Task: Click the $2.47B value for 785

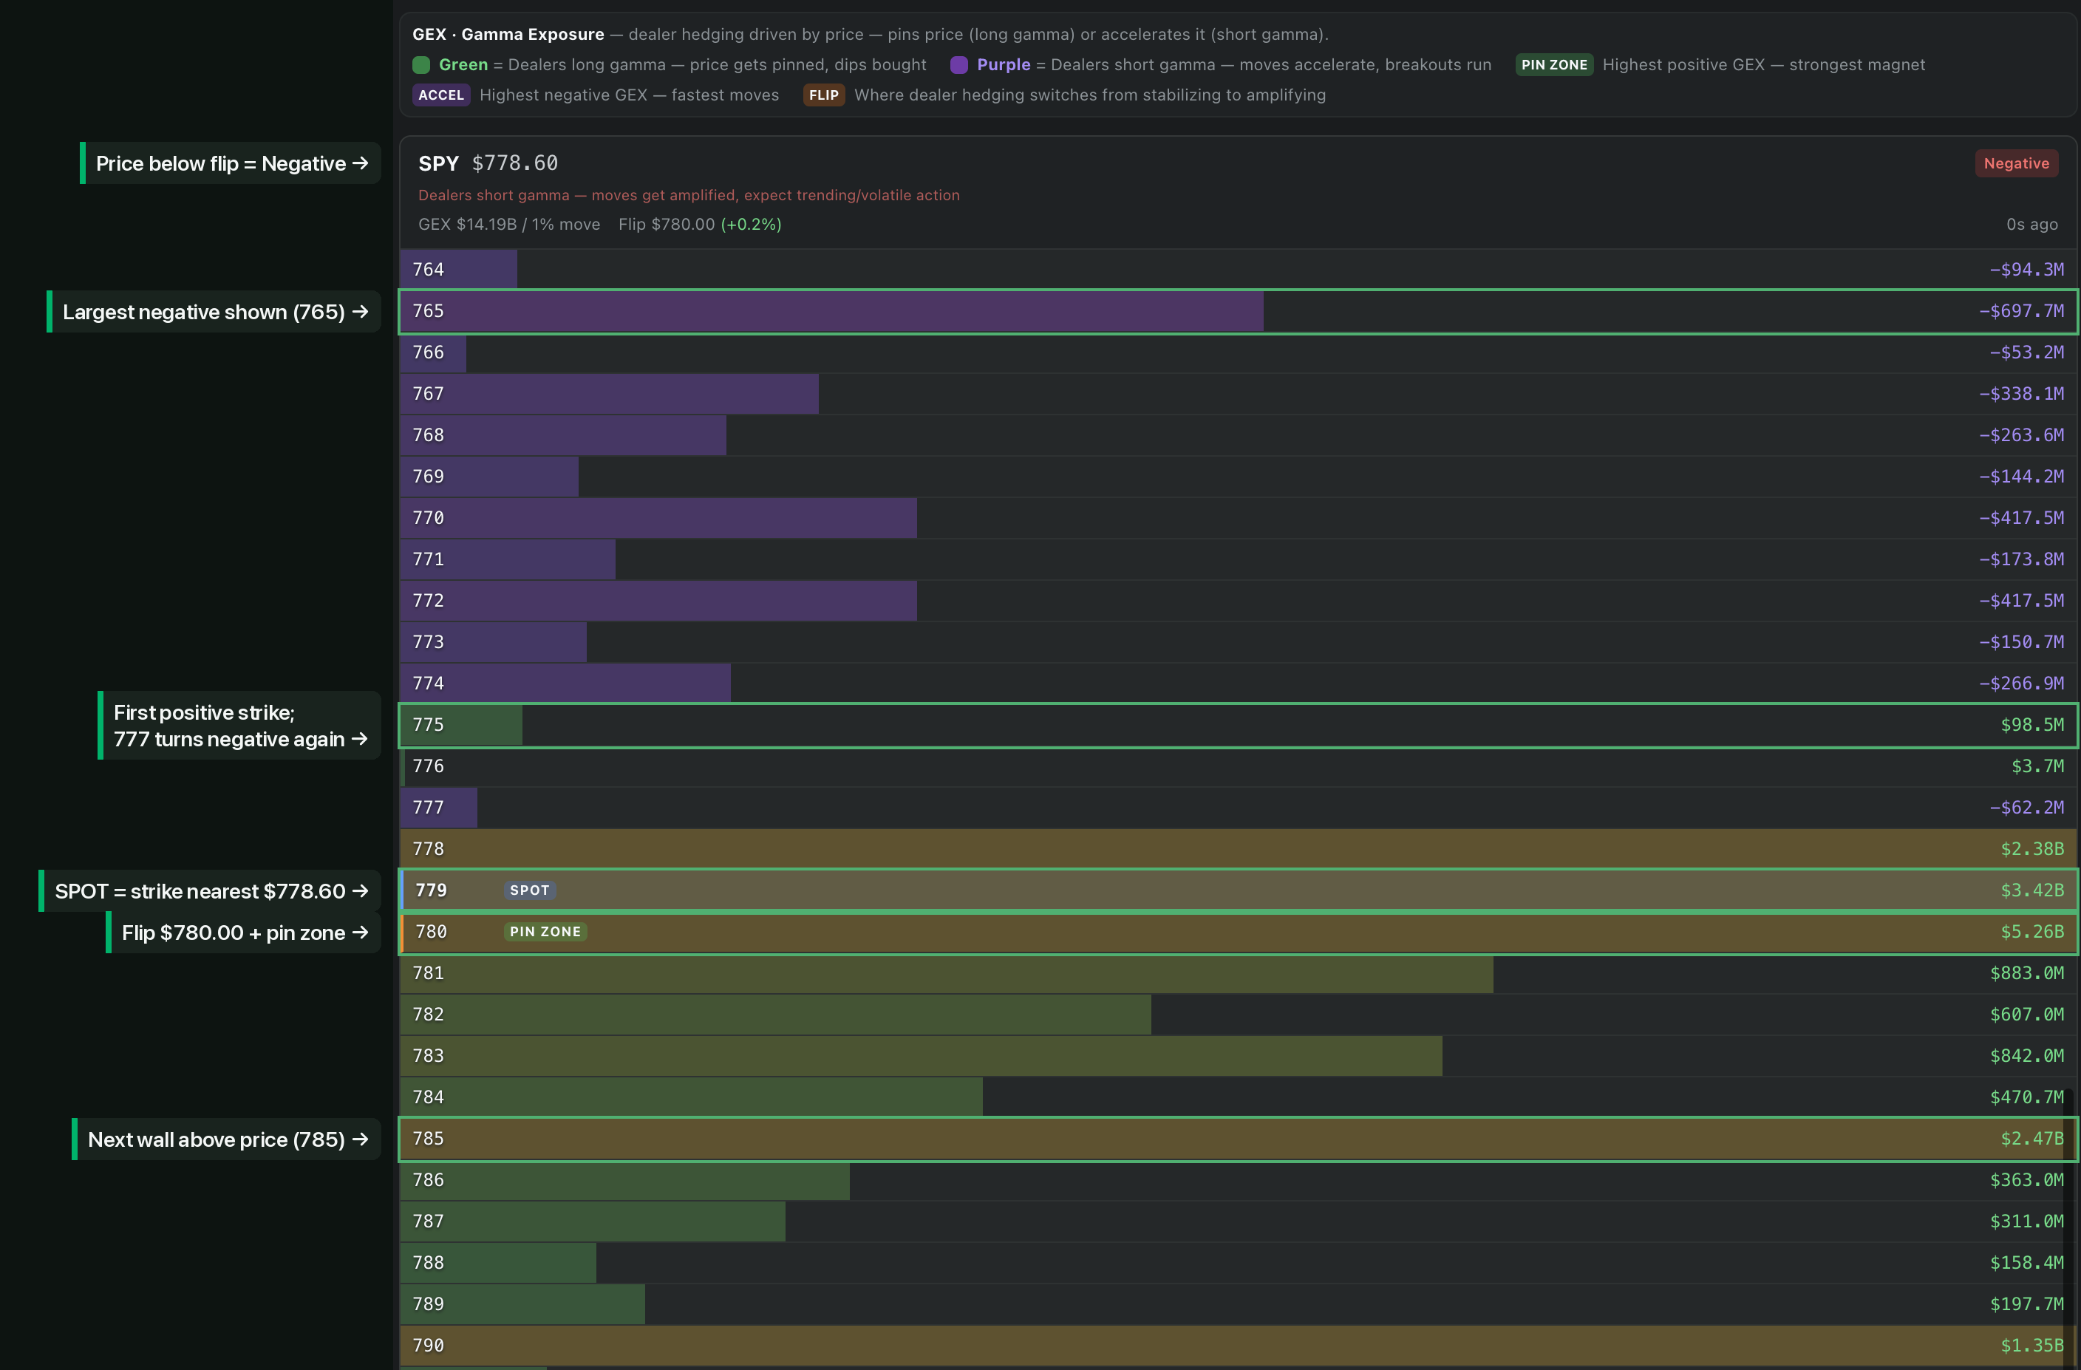Action: (2032, 1138)
